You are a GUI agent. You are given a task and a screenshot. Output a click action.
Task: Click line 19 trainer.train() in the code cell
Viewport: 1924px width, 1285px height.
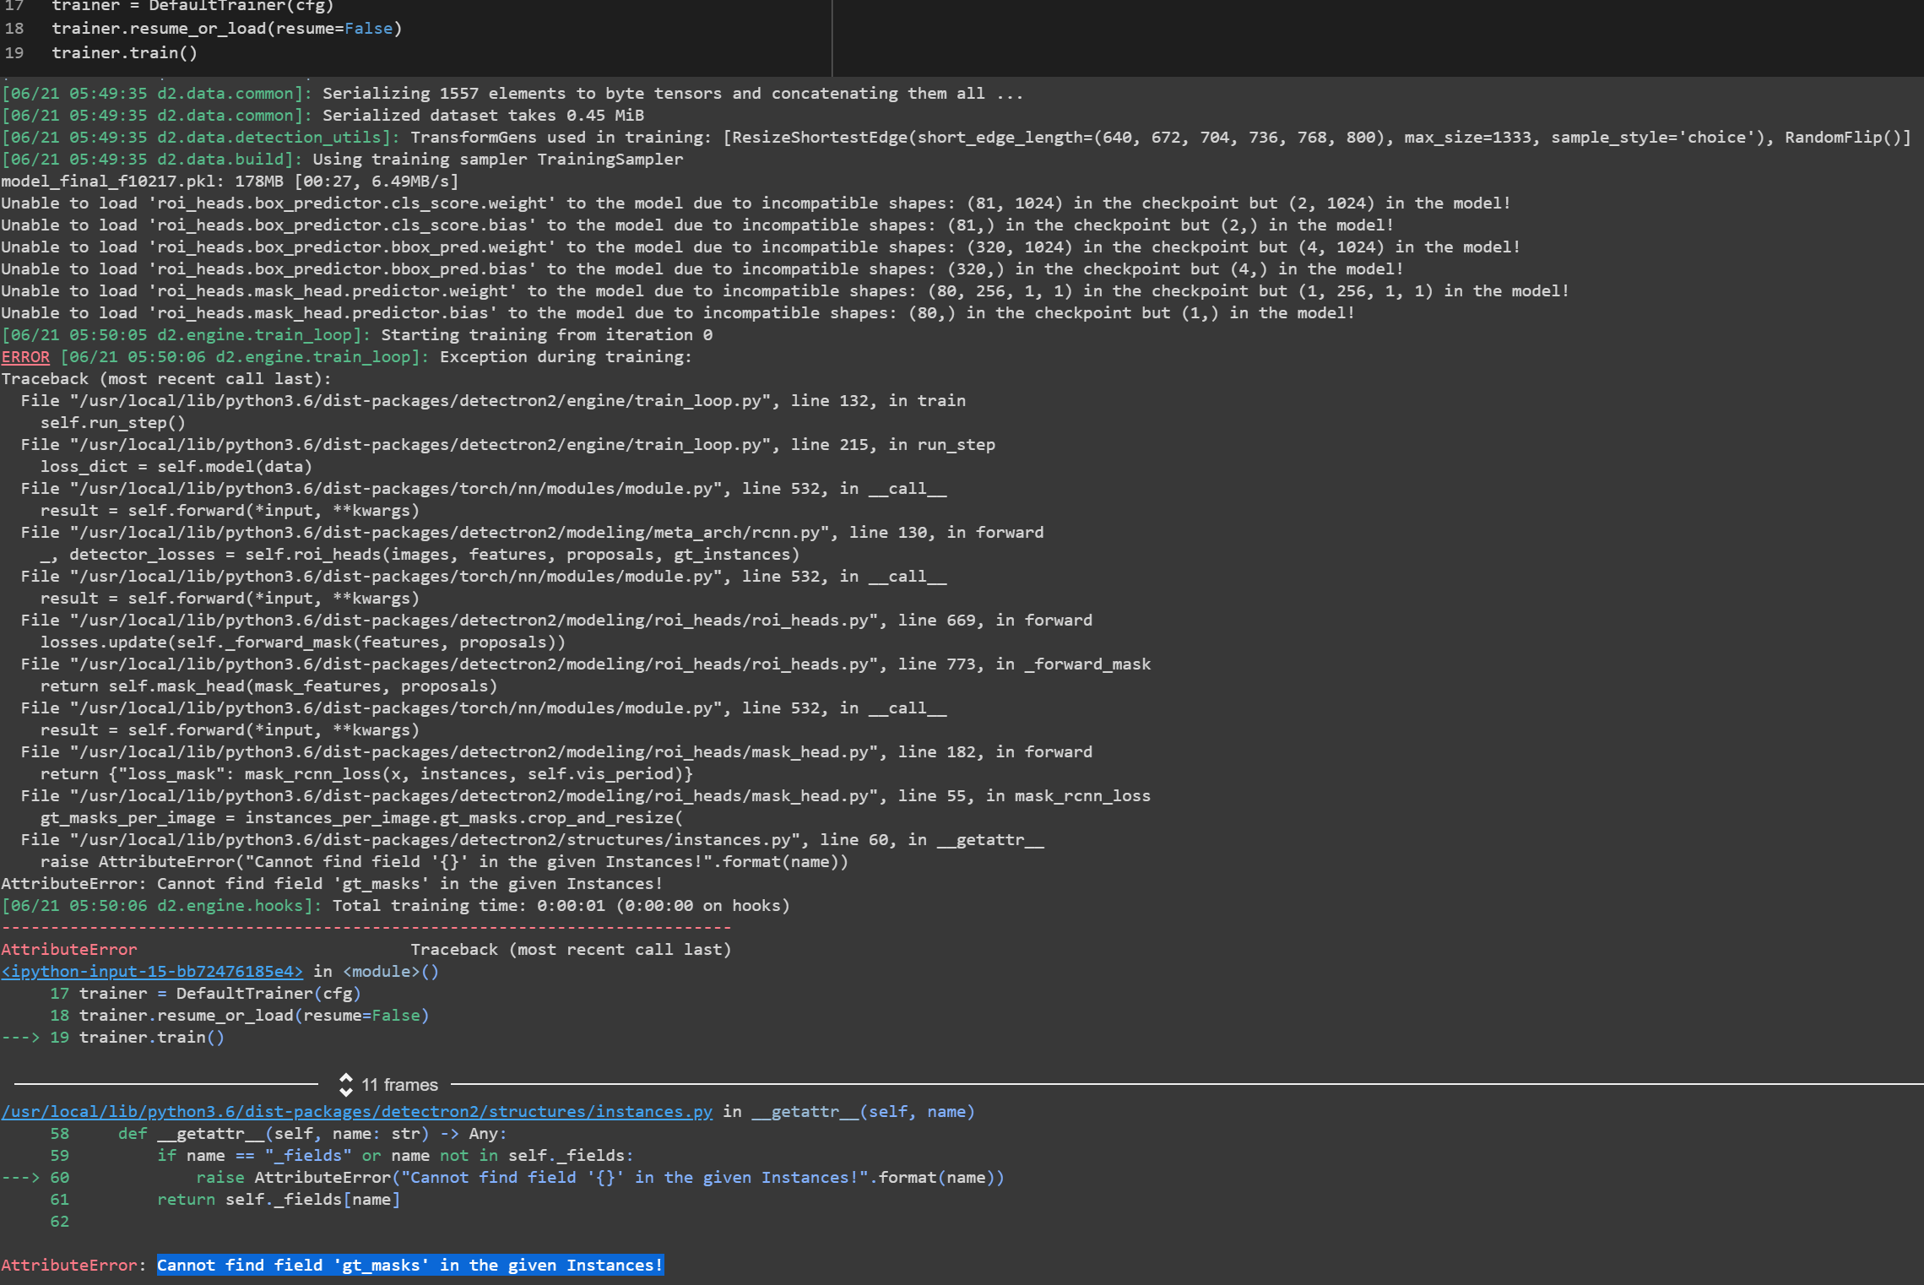123,52
